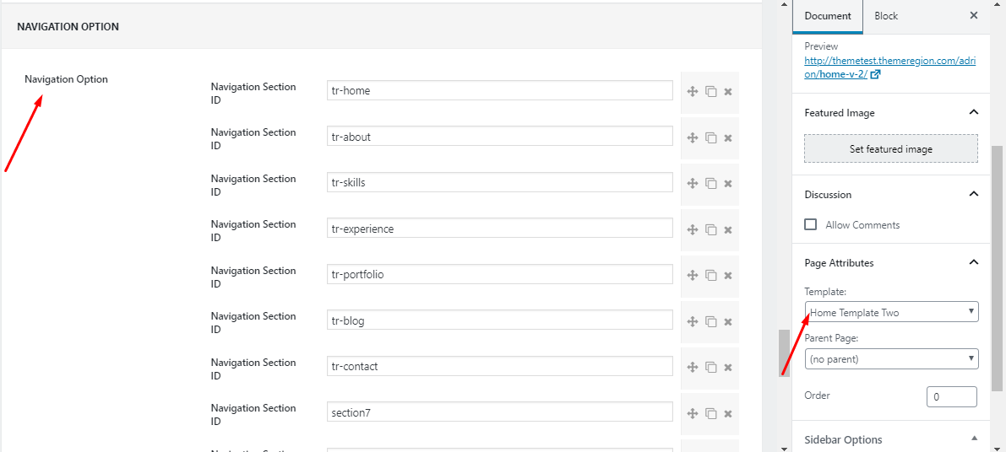
Task: Click the sidebar panel scrollbar thumb
Action: [x=997, y=267]
